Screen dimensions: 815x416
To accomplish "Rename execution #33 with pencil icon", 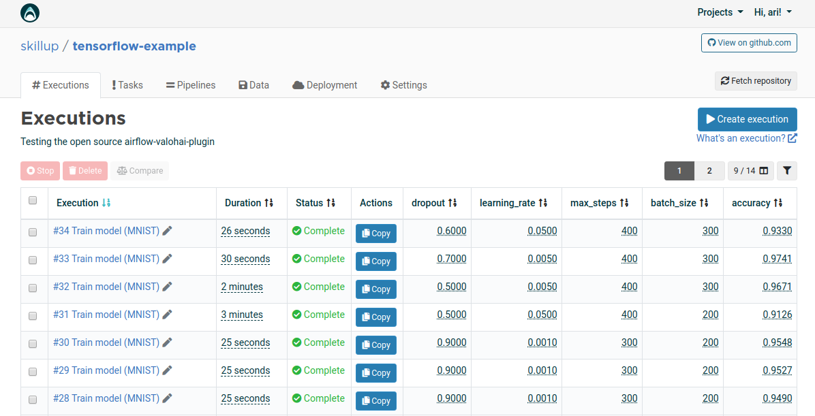I will 167,259.
